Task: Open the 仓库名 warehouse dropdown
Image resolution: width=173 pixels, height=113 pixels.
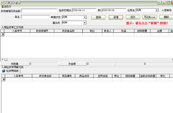Action: click(x=157, y=10)
